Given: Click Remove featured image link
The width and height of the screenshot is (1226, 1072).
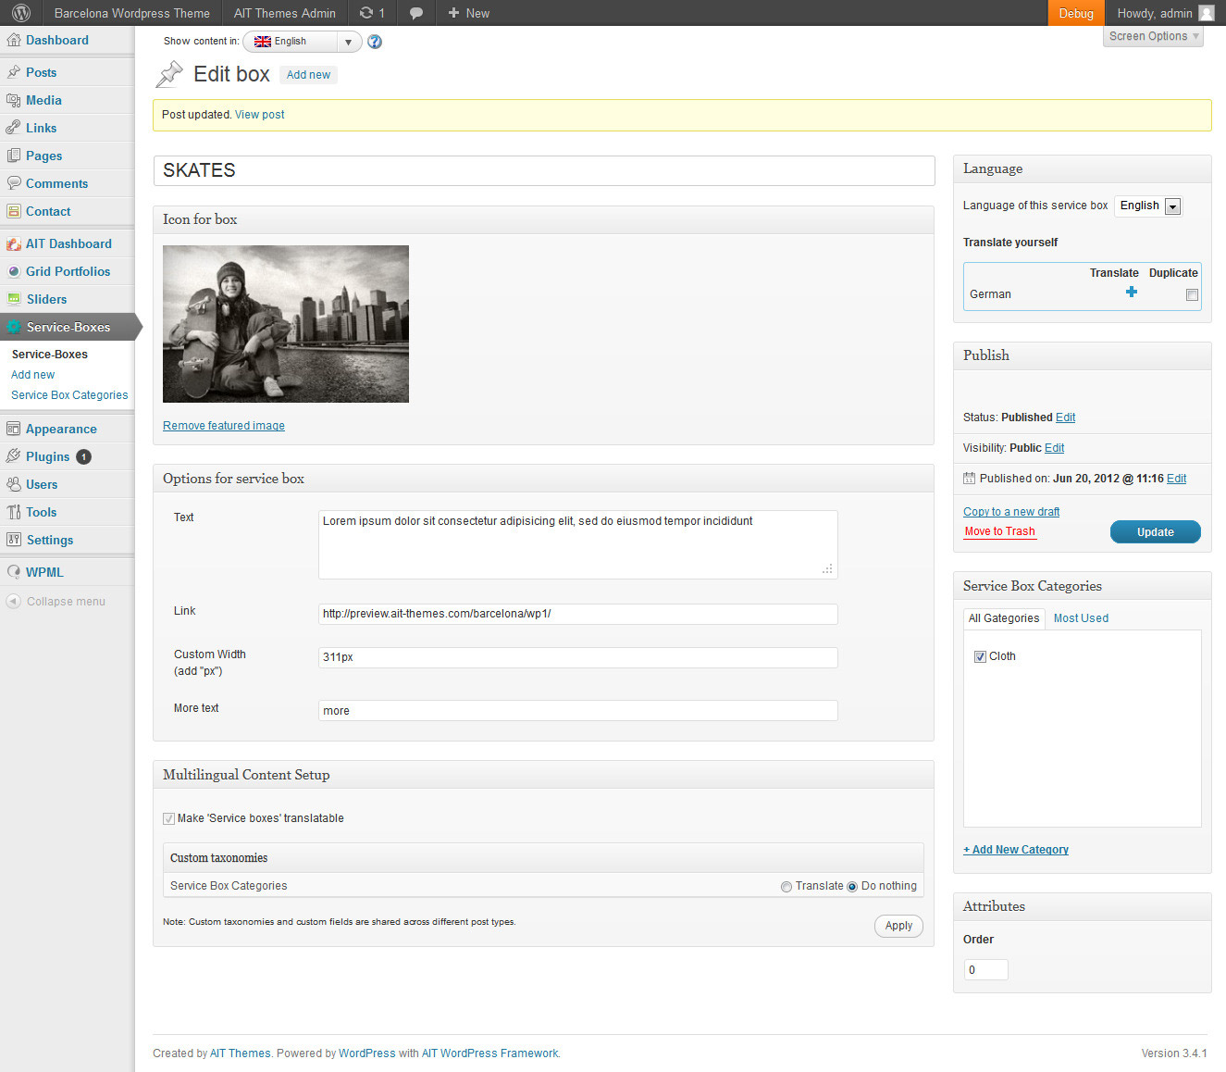Looking at the screenshot, I should (x=224, y=426).
